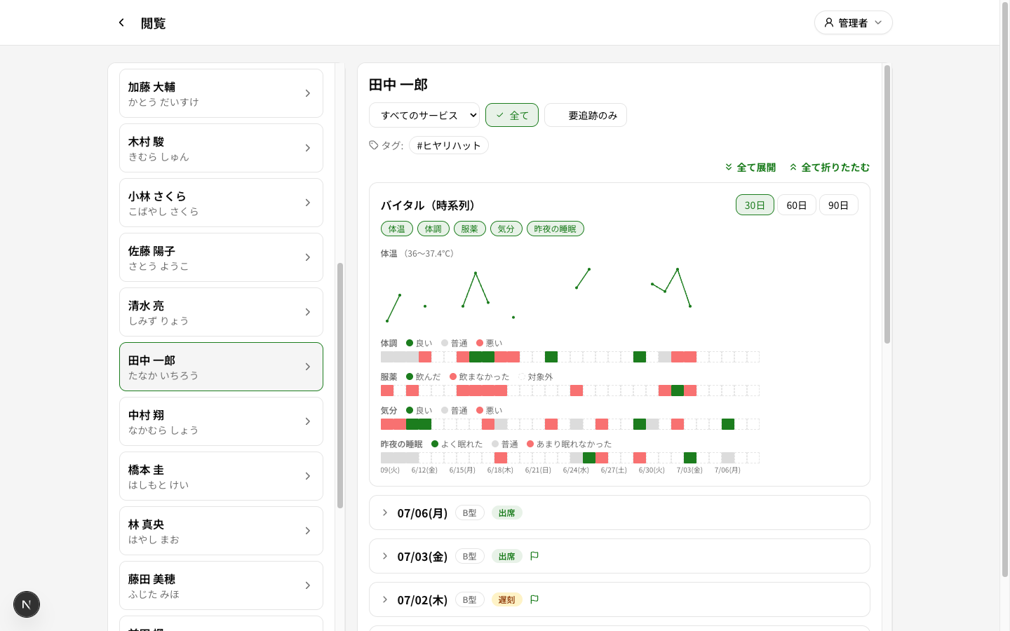Click the B型 badge on 07/03(金)
This screenshot has width=1010, height=631.
[470, 556]
